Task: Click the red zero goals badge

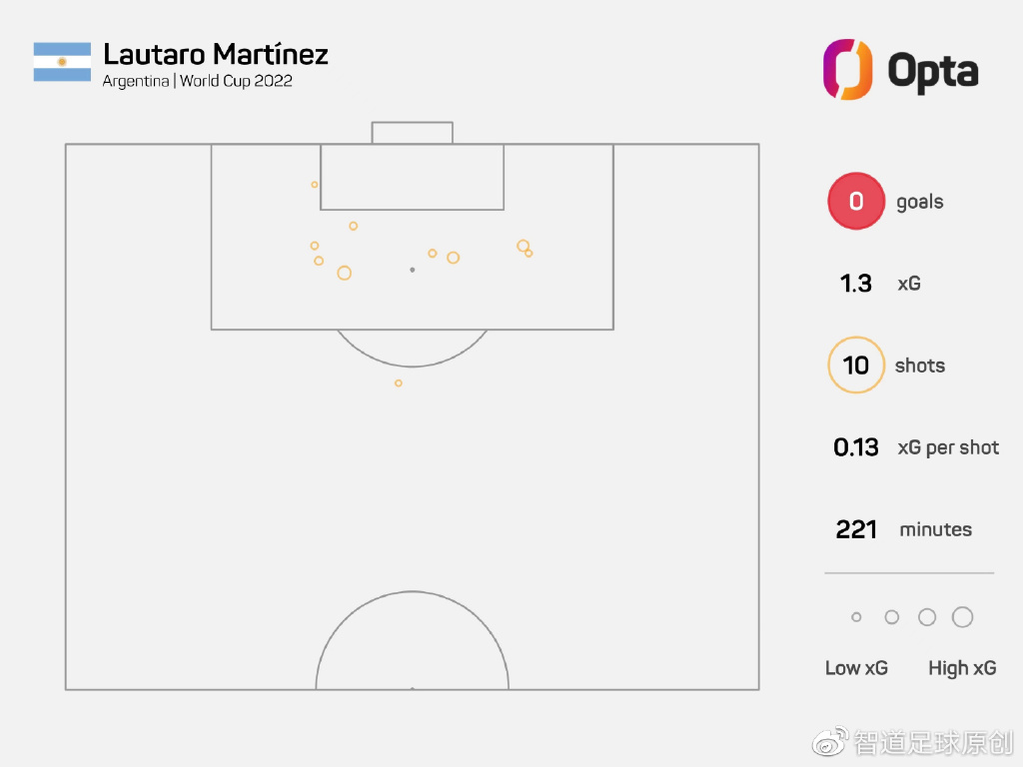Action: pos(856,201)
